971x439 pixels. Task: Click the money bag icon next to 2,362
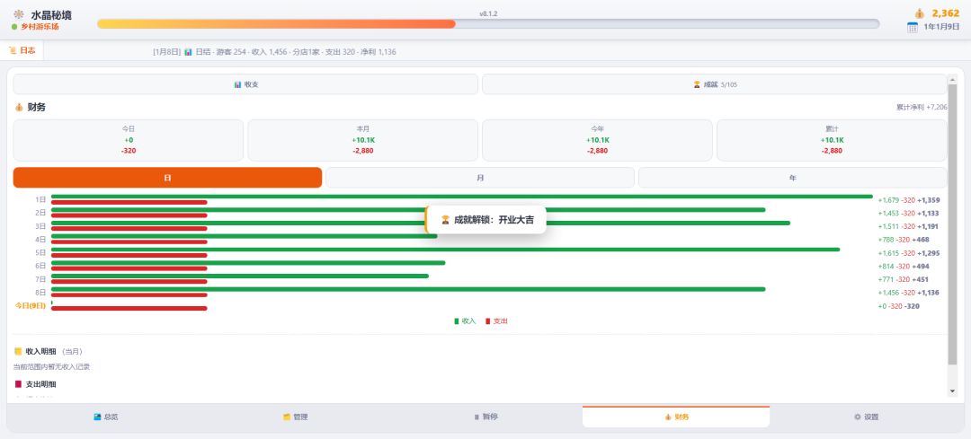click(920, 13)
